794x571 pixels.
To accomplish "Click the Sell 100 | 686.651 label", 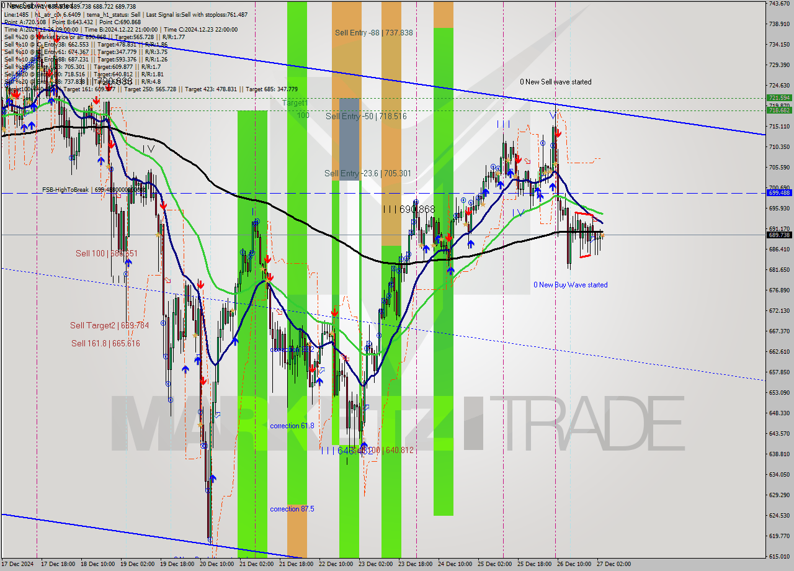I will point(107,253).
